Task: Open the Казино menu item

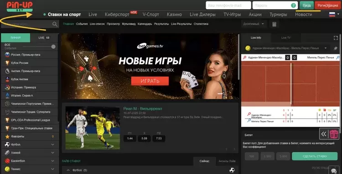Action: point(174,15)
